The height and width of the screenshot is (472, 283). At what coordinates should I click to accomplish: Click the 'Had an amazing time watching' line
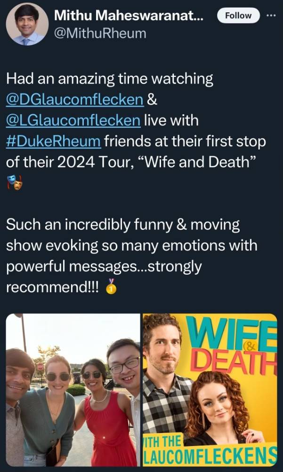[110, 79]
